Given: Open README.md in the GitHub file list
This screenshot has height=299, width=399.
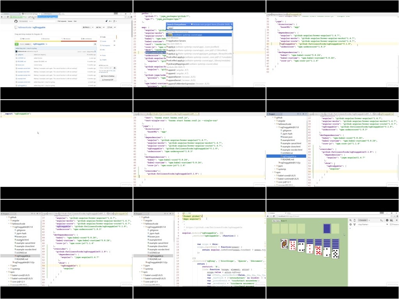Looking at the screenshot, I should click(21, 62).
